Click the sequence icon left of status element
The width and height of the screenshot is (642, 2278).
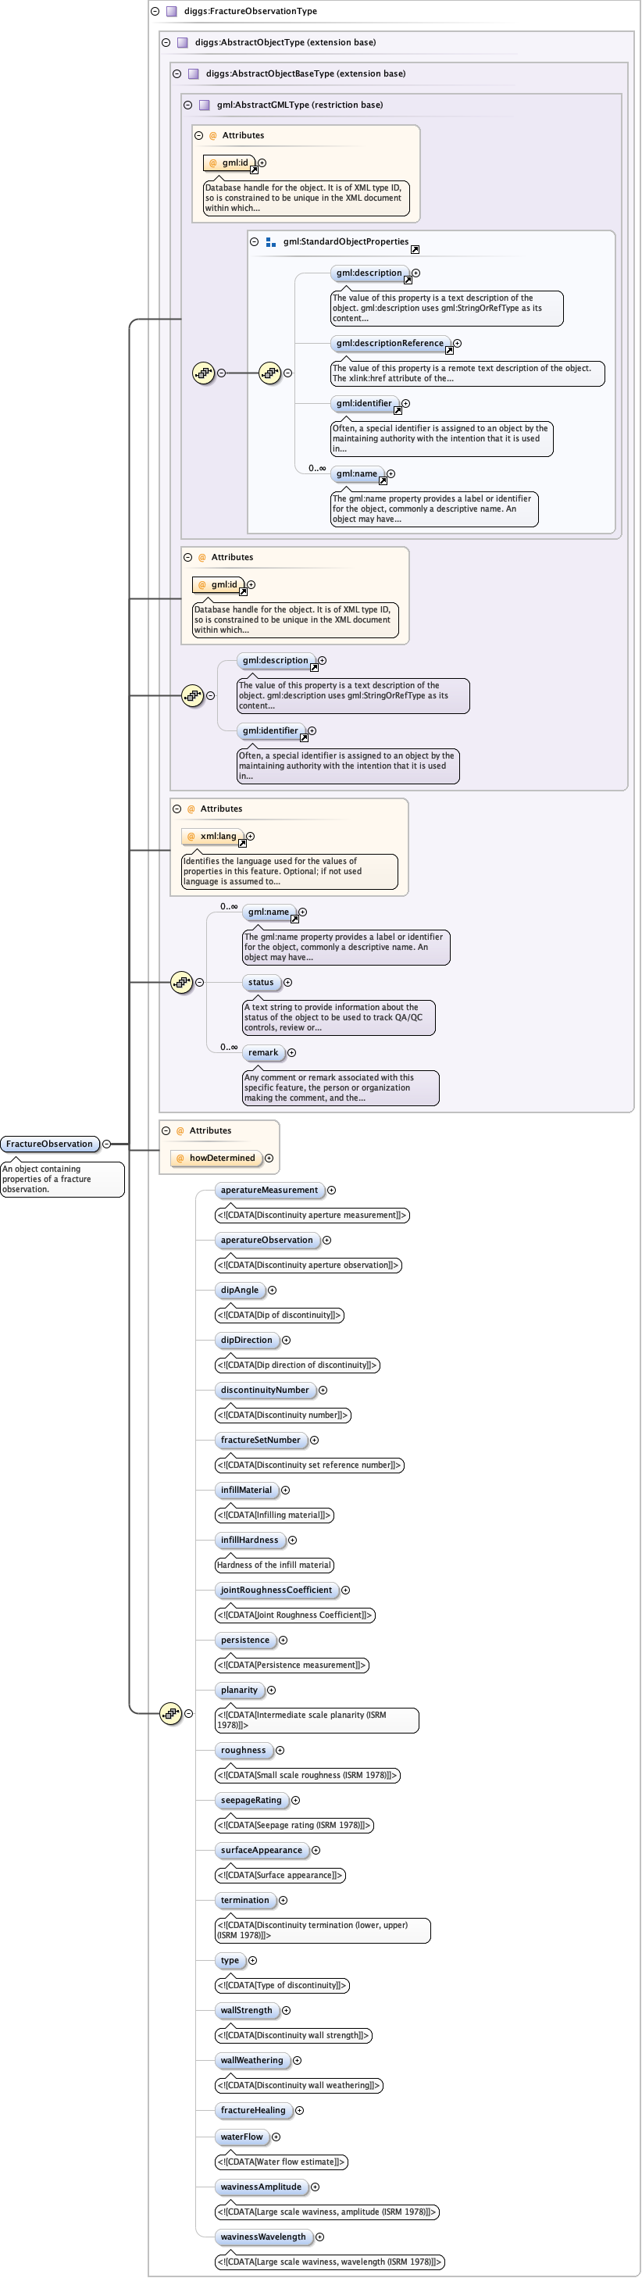181,982
